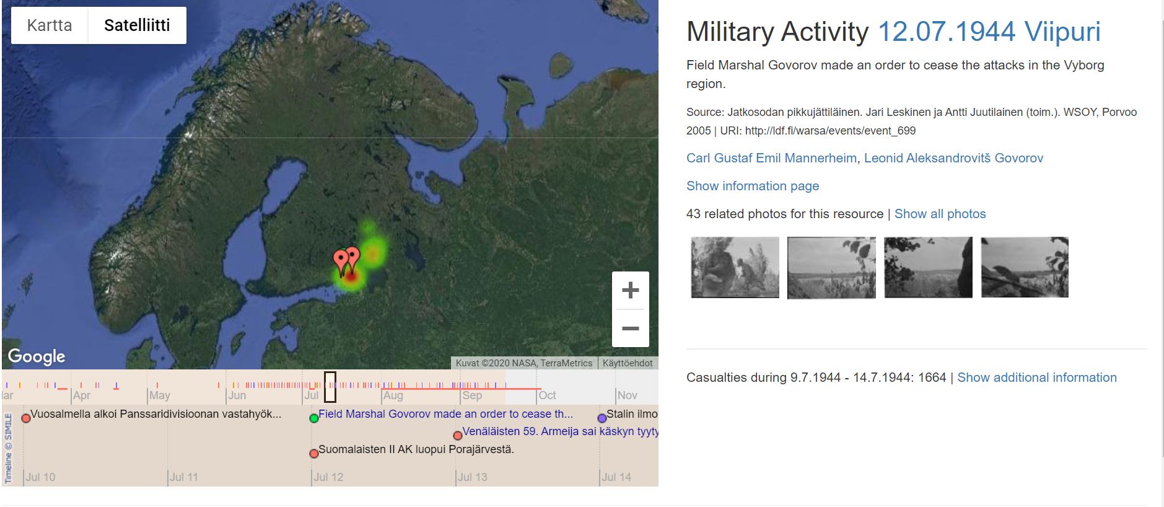Select Suomalaisten II AK Porajärvestä event

click(x=416, y=449)
